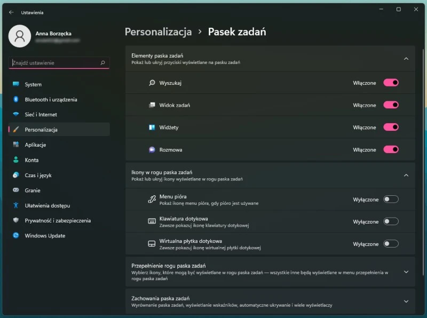
Task: Click the Widżety icon in the list
Action: tap(152, 127)
